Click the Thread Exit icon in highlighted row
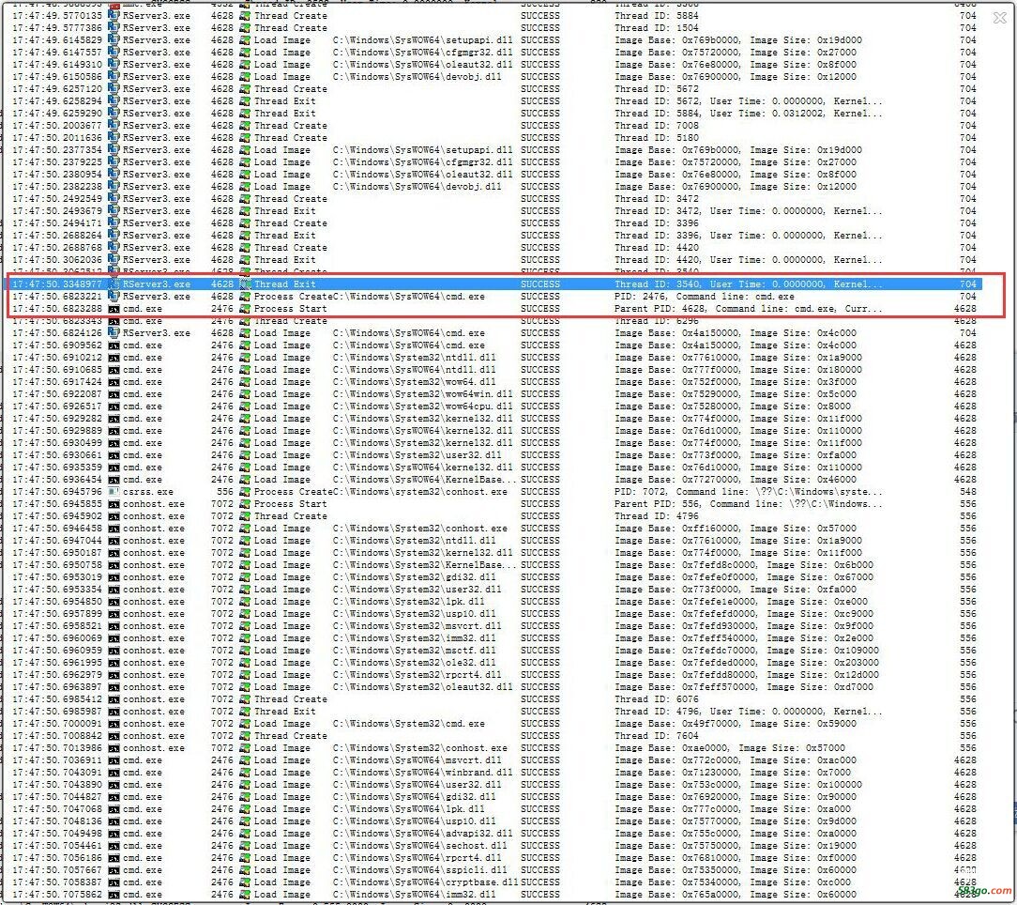 pyautogui.click(x=246, y=284)
